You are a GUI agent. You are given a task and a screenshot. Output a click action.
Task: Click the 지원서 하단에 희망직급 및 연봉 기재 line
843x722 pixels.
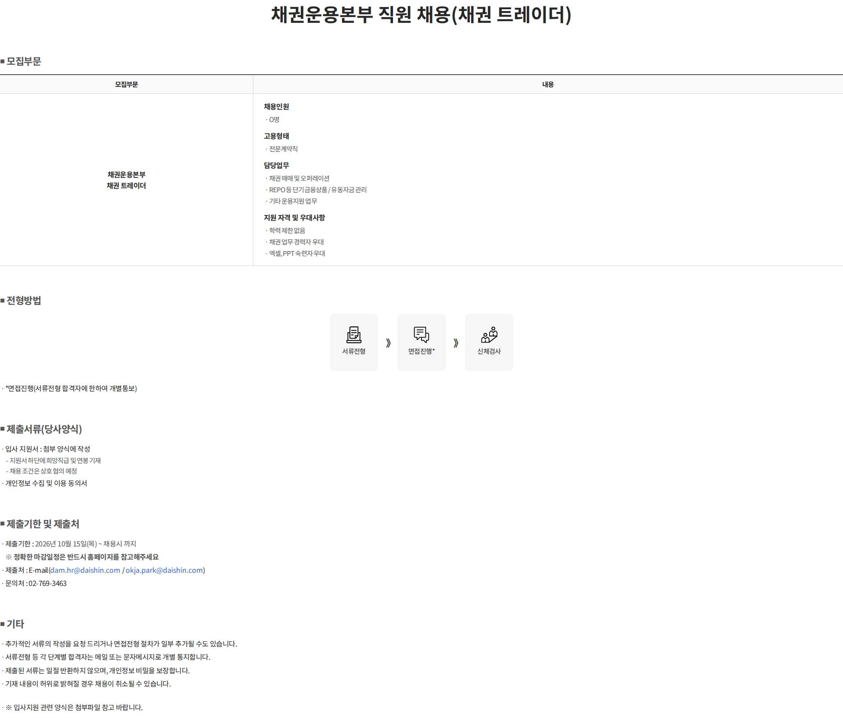coord(55,460)
